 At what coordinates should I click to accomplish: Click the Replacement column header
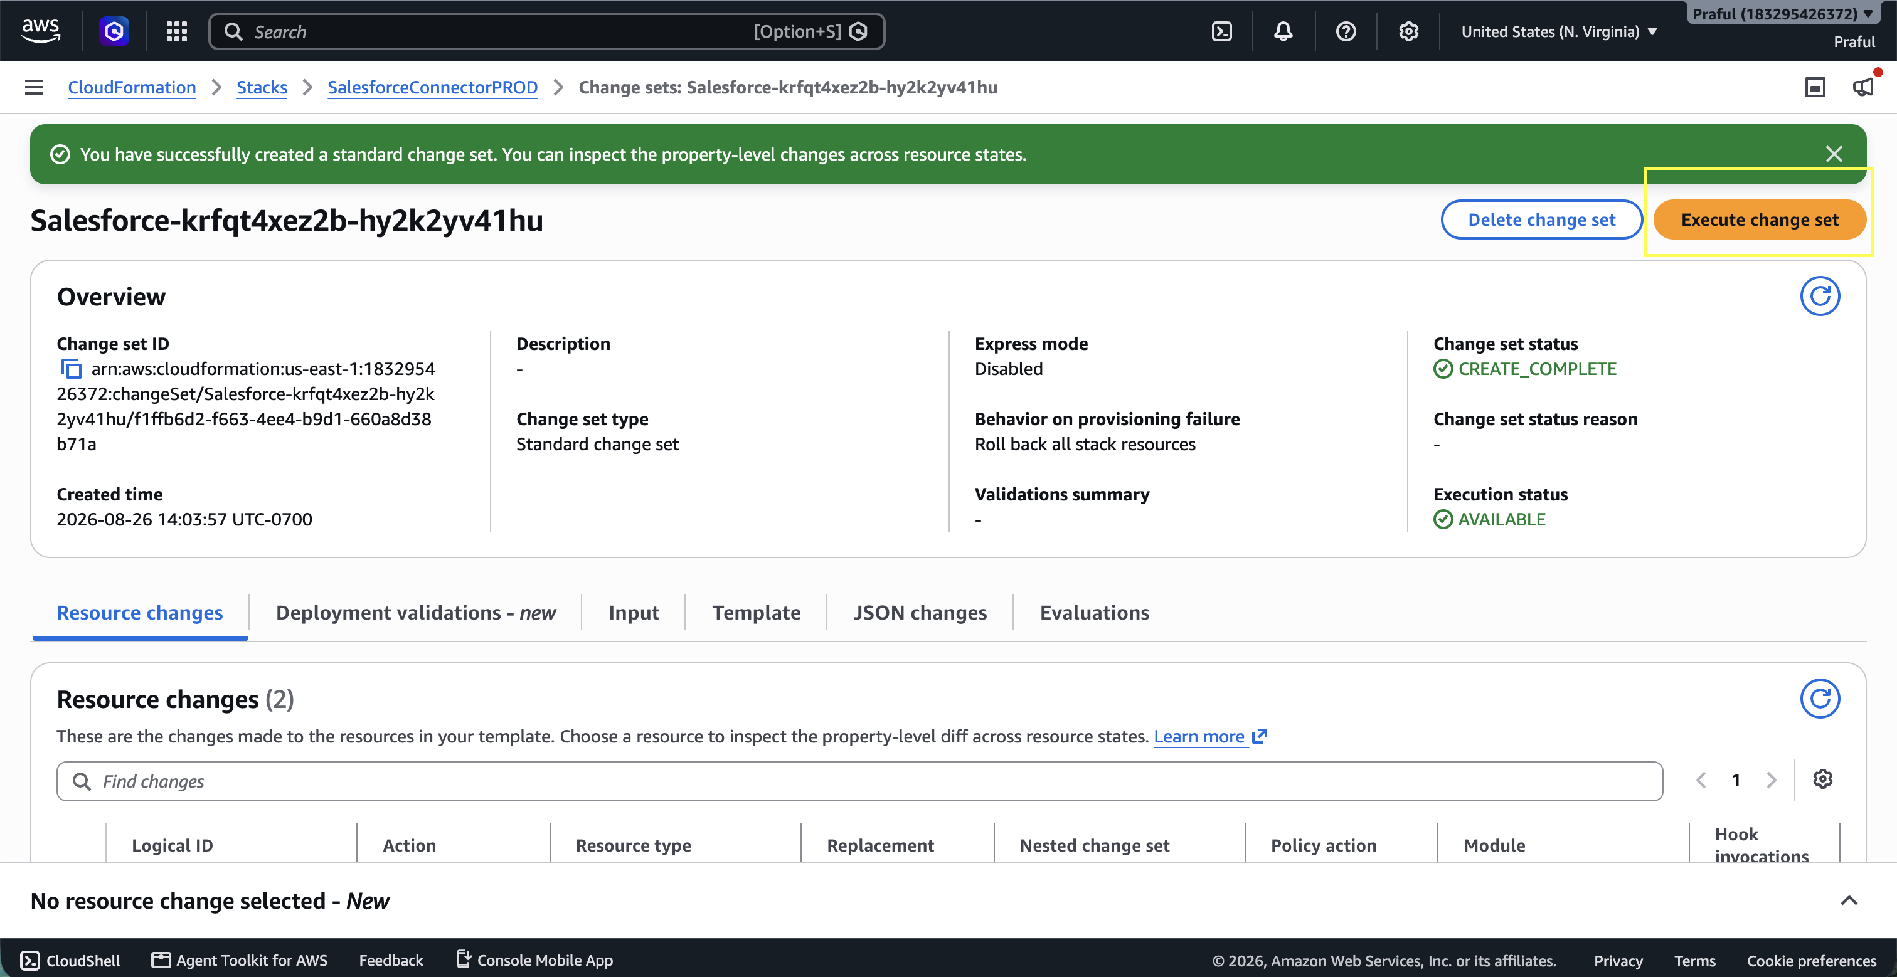point(881,845)
